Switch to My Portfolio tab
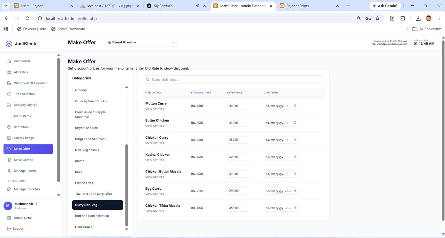Screen dimensions: 445x238 (176, 6)
